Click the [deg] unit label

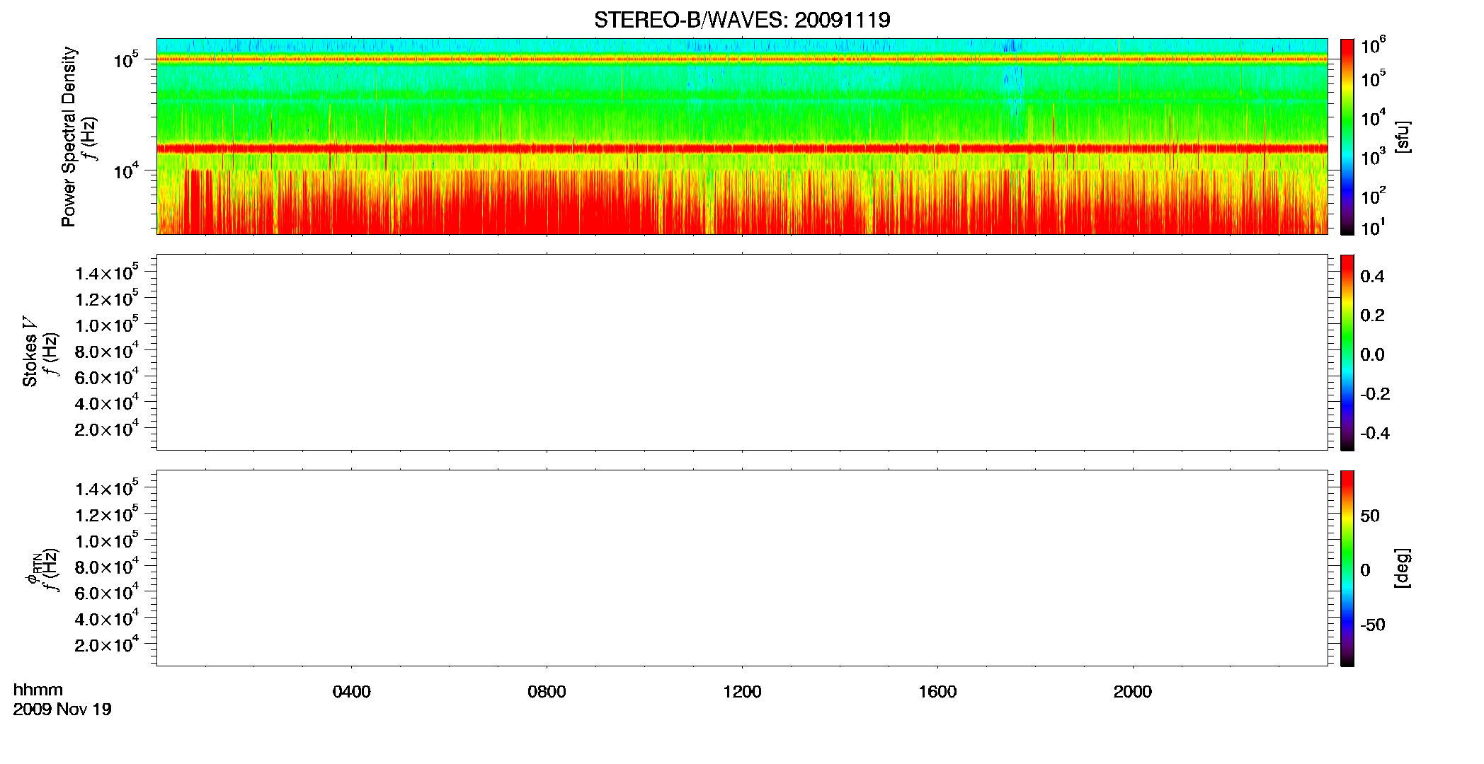[1403, 568]
